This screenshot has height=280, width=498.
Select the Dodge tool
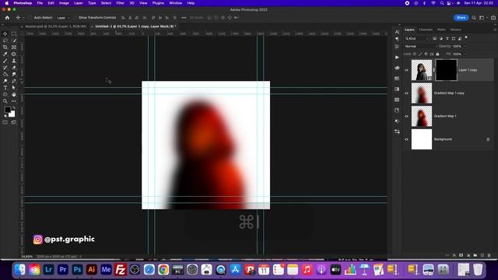pos(5,81)
